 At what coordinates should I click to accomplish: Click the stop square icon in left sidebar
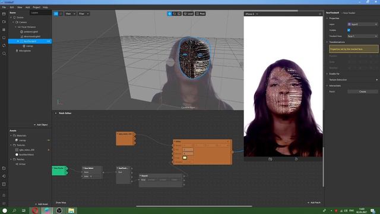(4, 37)
